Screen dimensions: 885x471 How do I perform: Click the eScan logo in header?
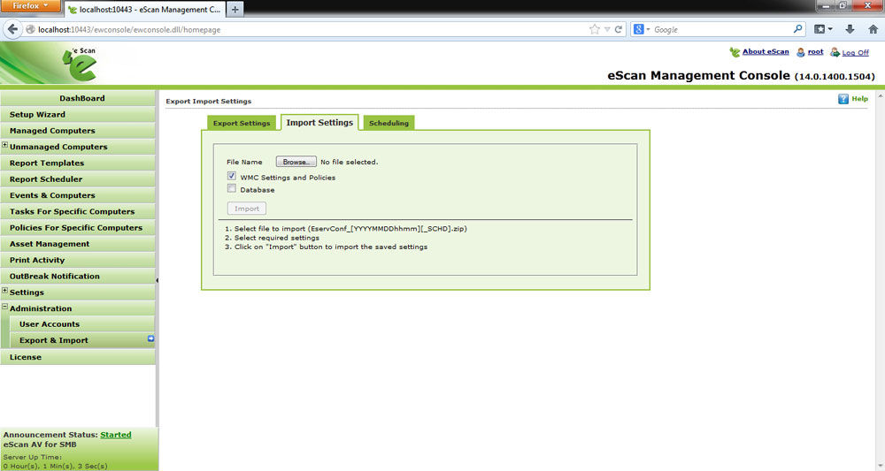79,65
